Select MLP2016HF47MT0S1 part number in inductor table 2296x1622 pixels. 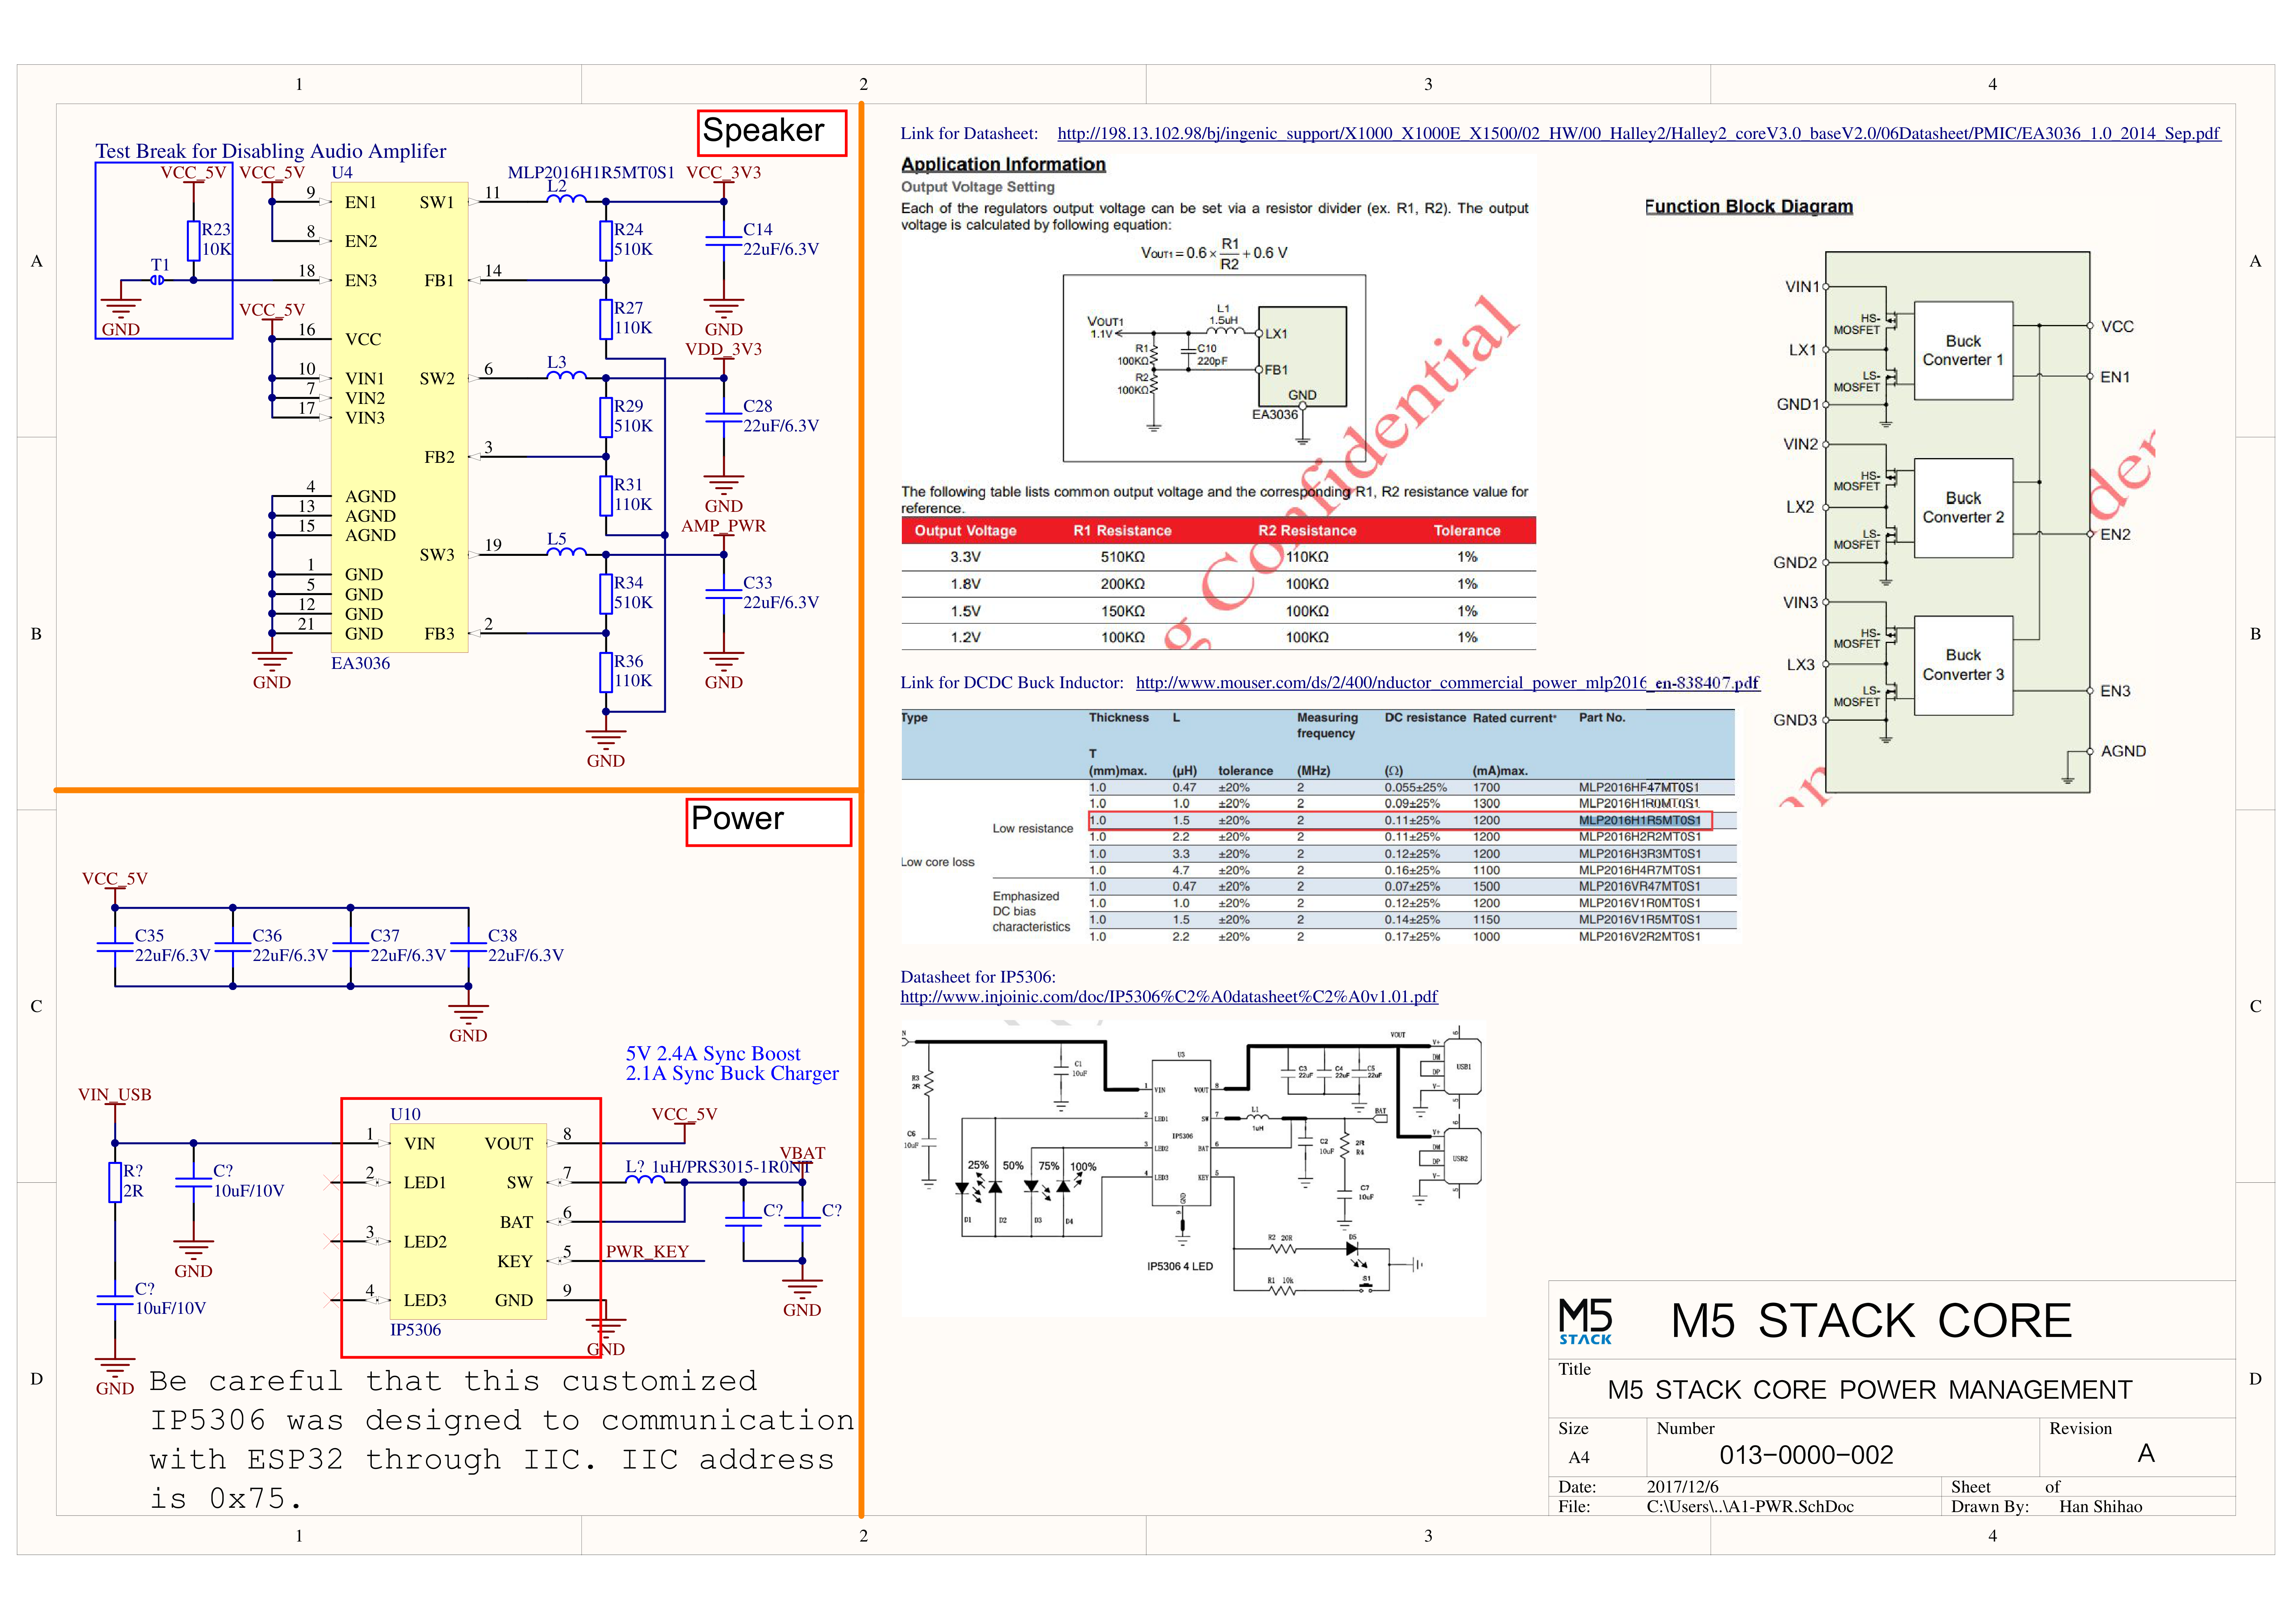(1639, 788)
